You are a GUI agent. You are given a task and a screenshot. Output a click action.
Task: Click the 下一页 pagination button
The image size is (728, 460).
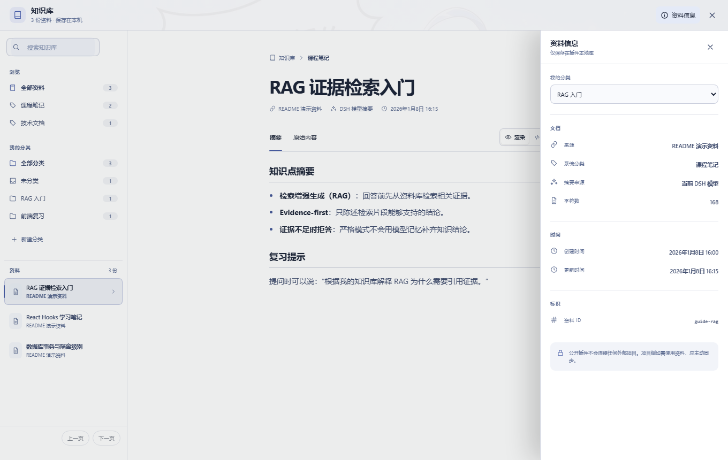click(107, 438)
